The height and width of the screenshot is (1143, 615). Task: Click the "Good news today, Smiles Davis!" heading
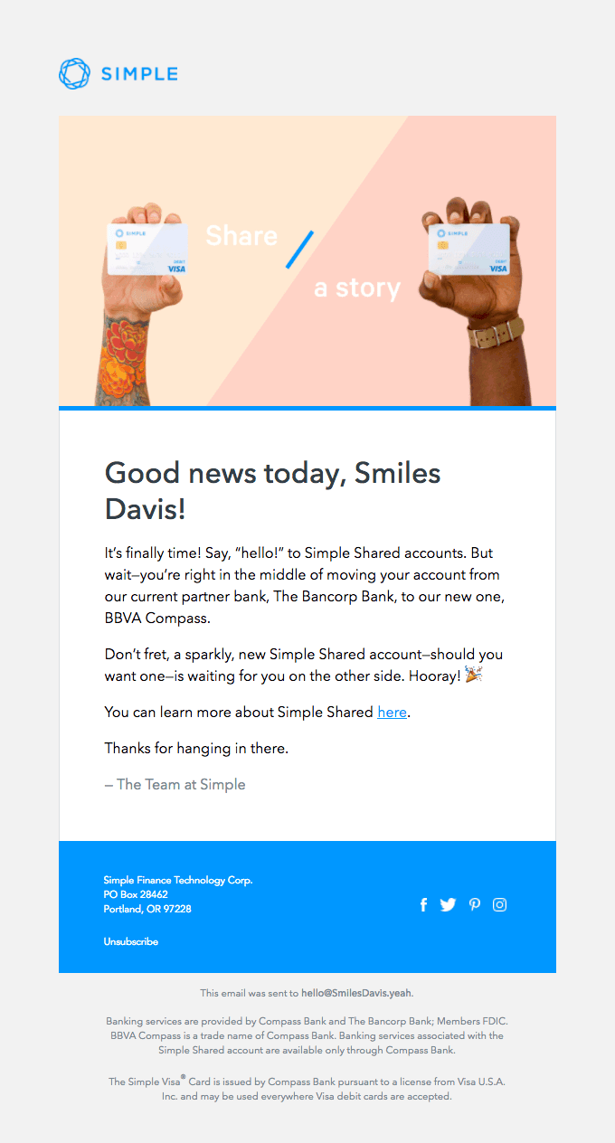pyautogui.click(x=273, y=490)
